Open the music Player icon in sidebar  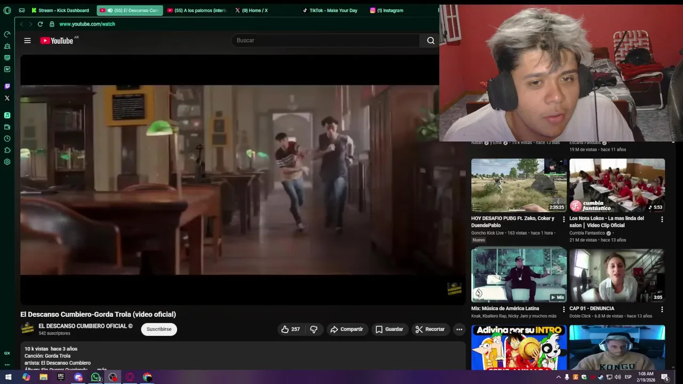pyautogui.click(x=7, y=115)
